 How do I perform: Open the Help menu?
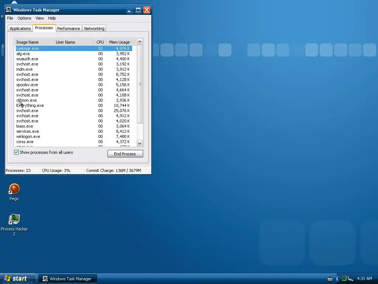pos(52,18)
